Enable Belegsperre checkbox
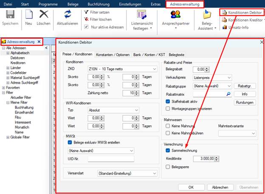 click(168, 167)
